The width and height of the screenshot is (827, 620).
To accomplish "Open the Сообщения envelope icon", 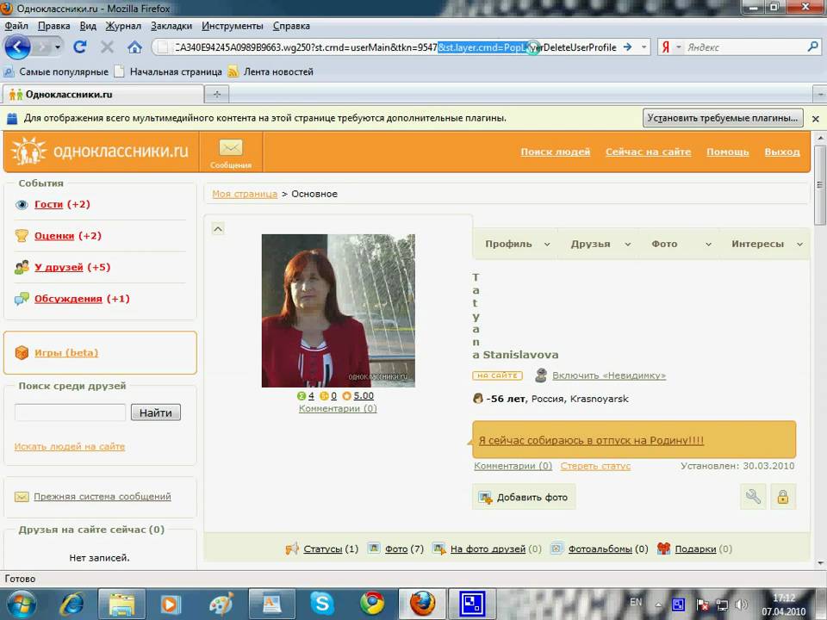I will 231,147.
